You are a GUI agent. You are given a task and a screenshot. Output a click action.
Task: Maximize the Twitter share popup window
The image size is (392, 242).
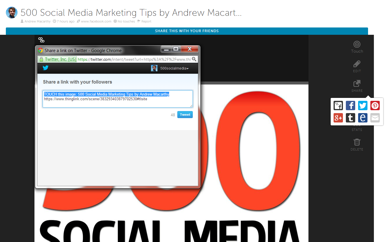click(176, 49)
